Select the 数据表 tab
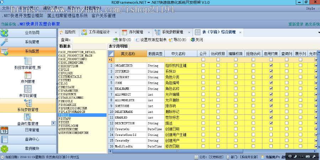Image resolution: width=320 pixels, height=160 pixels. pyautogui.click(x=65, y=46)
